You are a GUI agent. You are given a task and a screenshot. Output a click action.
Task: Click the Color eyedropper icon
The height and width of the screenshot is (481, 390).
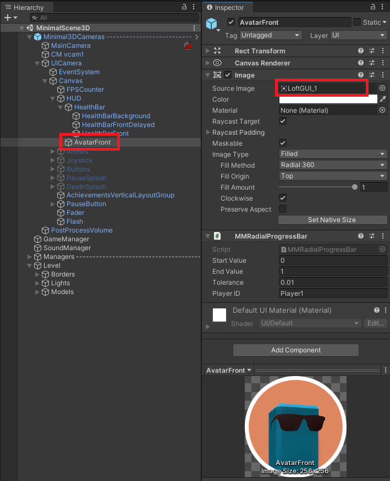(x=383, y=99)
